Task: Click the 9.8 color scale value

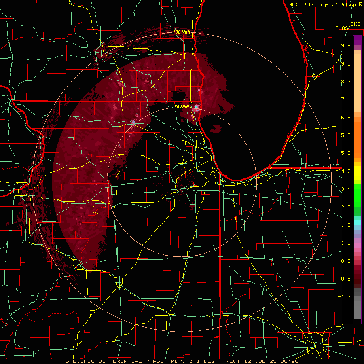Action: tap(346, 46)
